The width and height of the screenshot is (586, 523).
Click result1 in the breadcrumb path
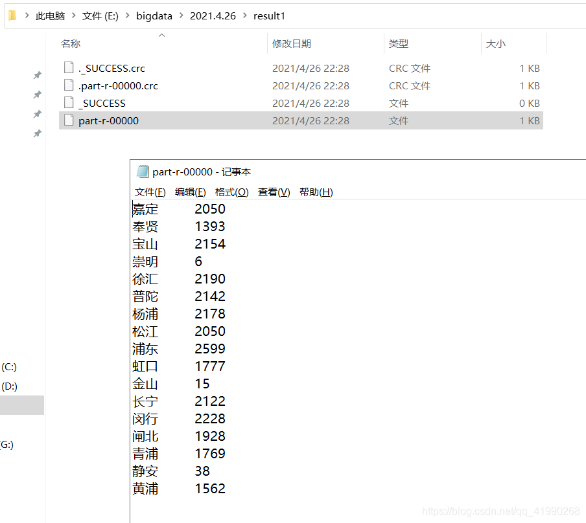pyautogui.click(x=269, y=16)
